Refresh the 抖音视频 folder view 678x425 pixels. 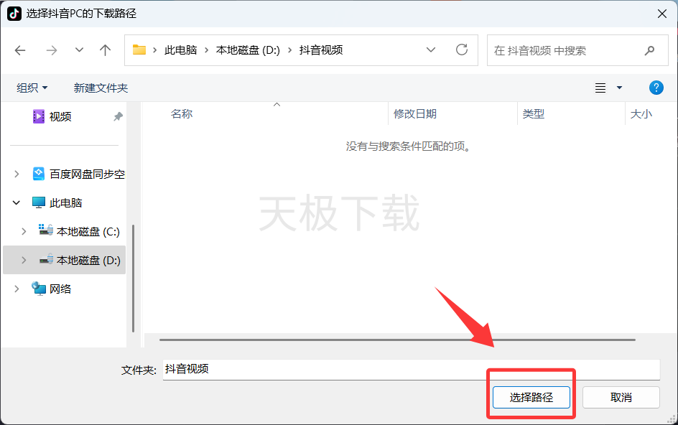[462, 50]
